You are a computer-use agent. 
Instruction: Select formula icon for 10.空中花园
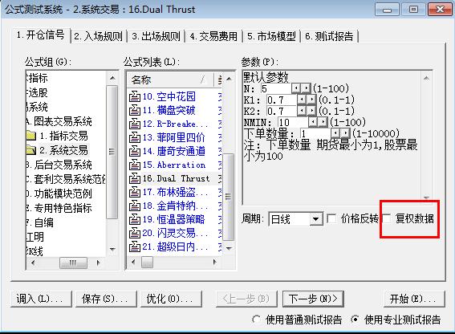134,96
